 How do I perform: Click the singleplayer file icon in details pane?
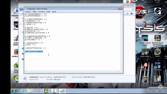25,79
